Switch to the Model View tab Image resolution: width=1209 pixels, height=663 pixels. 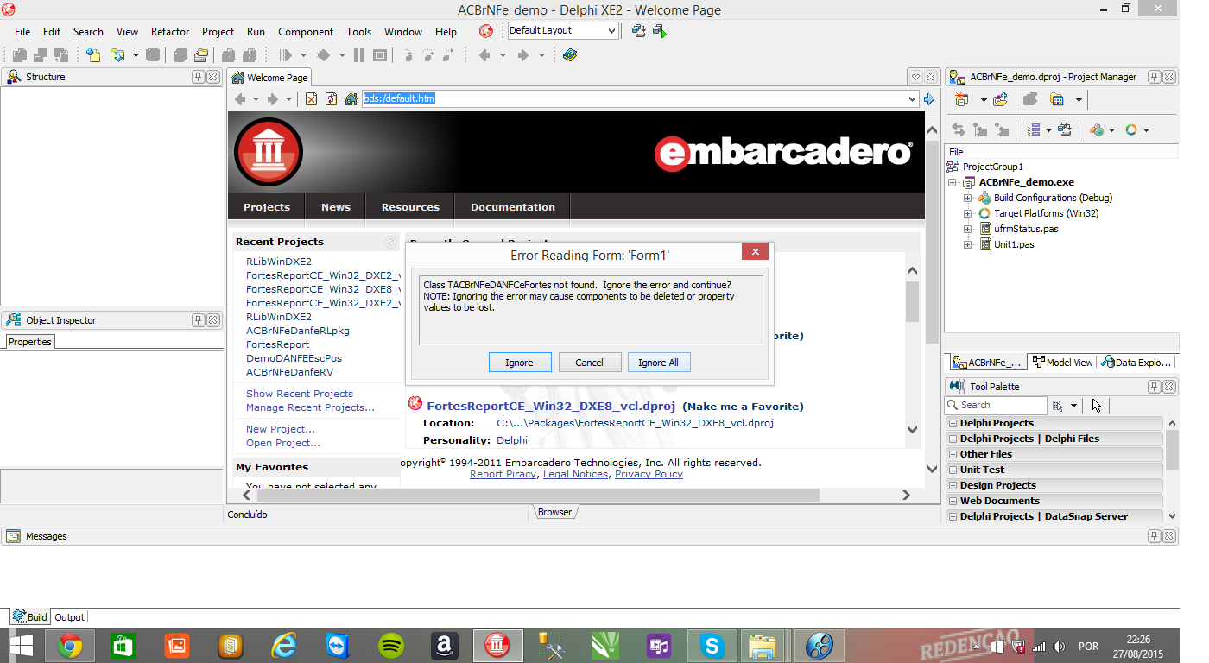pyautogui.click(x=1063, y=363)
